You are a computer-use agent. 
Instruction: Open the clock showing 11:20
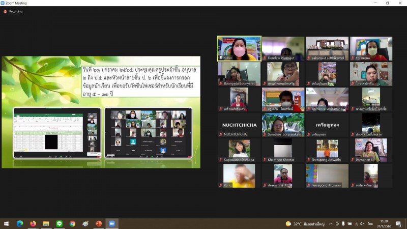point(384,223)
